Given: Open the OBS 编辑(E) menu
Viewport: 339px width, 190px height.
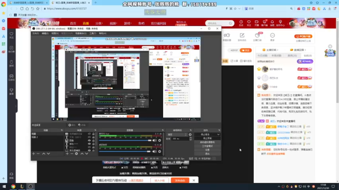Looking at the screenshot, I should click(x=45, y=33).
